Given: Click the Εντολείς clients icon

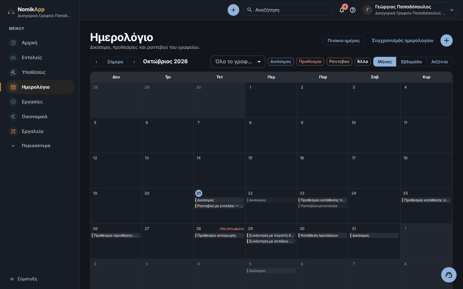Looking at the screenshot, I should click(13, 57).
